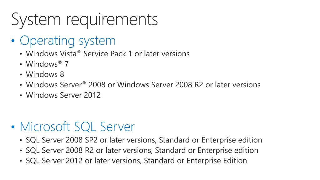Click the bullet beside Operating system
320x180 pixels.
click(x=13, y=41)
